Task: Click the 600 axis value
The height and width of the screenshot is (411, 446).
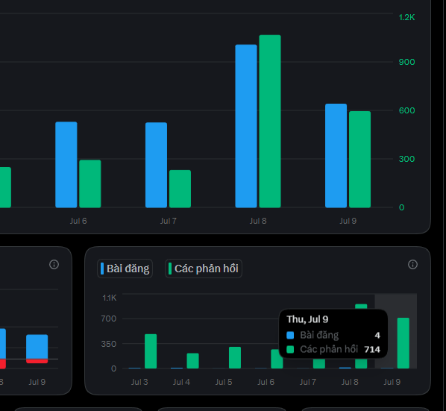Action: click(406, 110)
